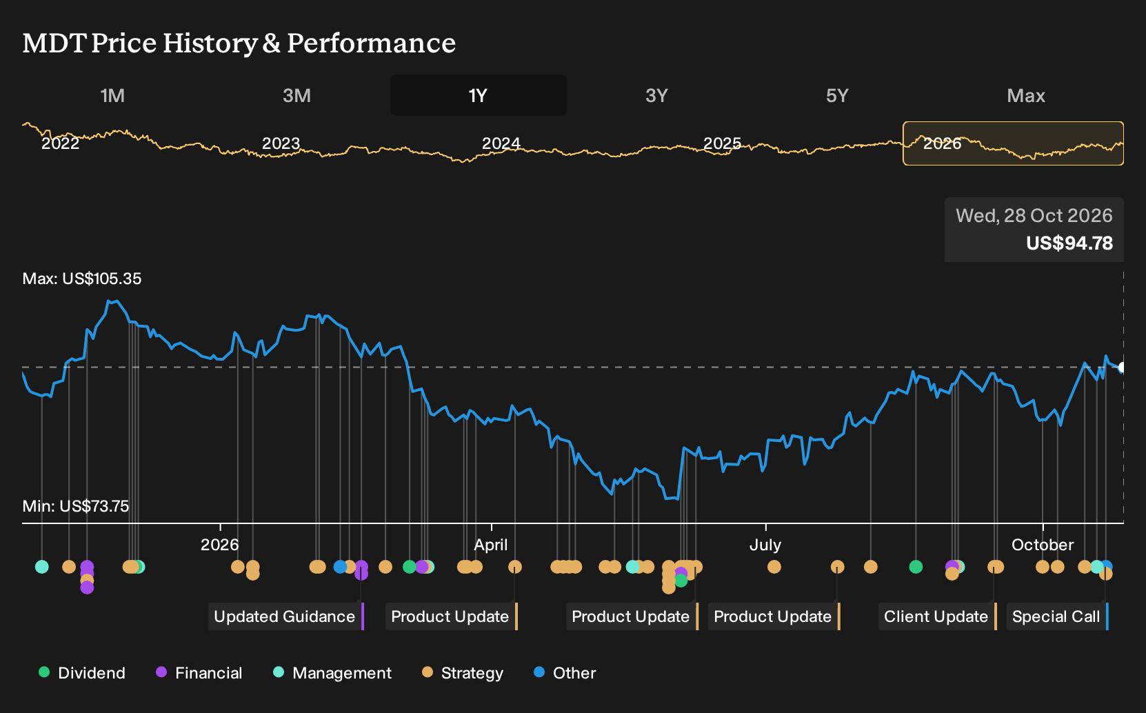Screen dimensions: 1146x713
Task: Click the purple Financial marker between July and October
Action: click(x=952, y=566)
